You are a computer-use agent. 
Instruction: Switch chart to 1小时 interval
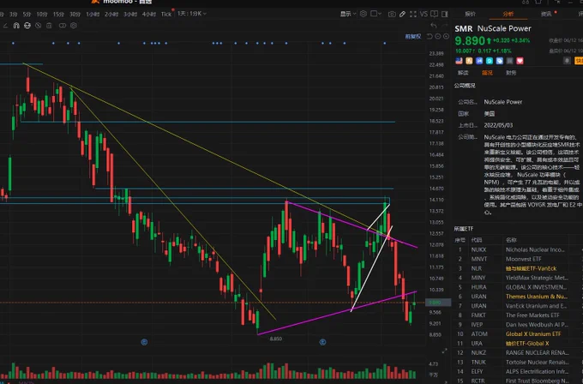click(x=93, y=14)
